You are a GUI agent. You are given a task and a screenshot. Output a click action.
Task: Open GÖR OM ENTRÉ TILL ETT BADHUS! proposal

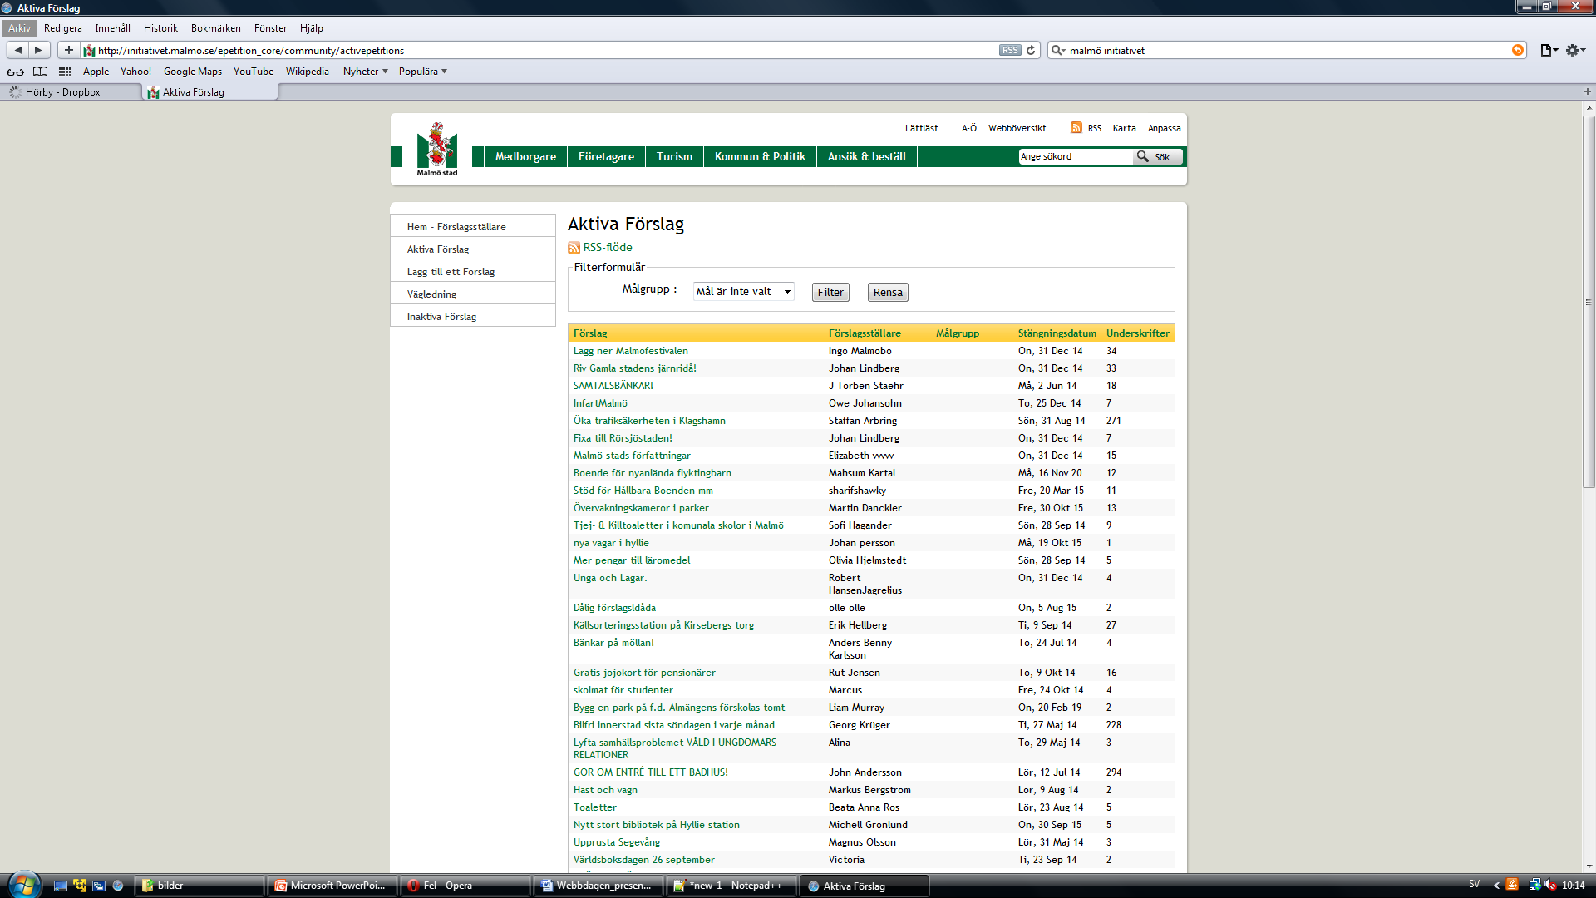pos(650,772)
